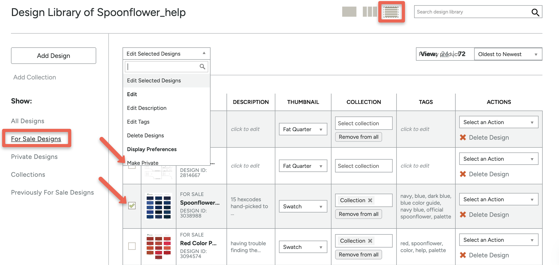This screenshot has width=559, height=265.
Task: Open blue palette thumbnail of Spoonflower design
Action: click(x=158, y=206)
